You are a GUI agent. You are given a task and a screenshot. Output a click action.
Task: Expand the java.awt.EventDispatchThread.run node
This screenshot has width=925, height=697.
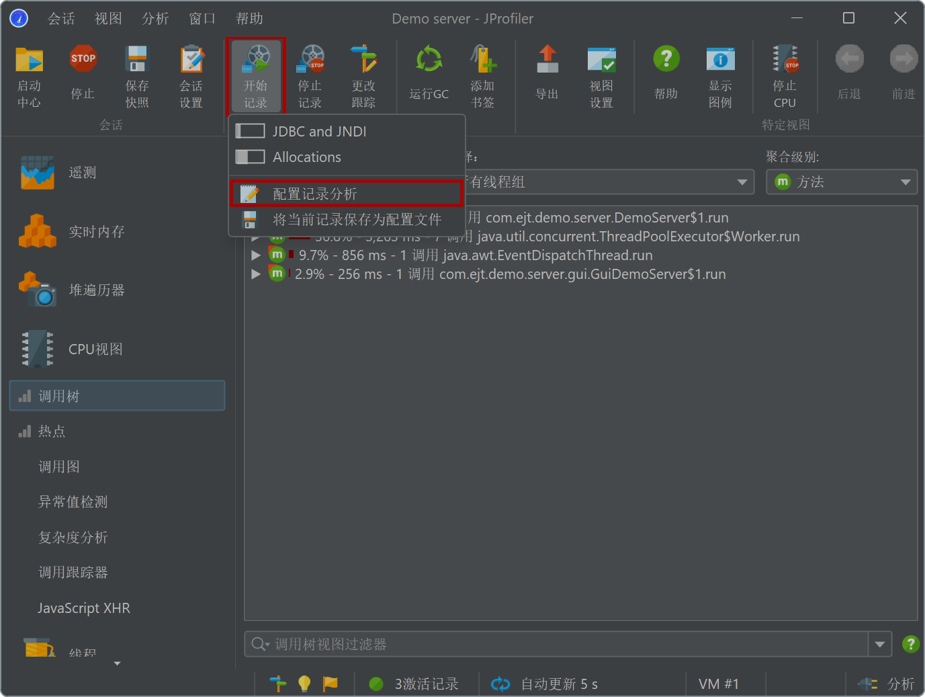click(x=255, y=255)
